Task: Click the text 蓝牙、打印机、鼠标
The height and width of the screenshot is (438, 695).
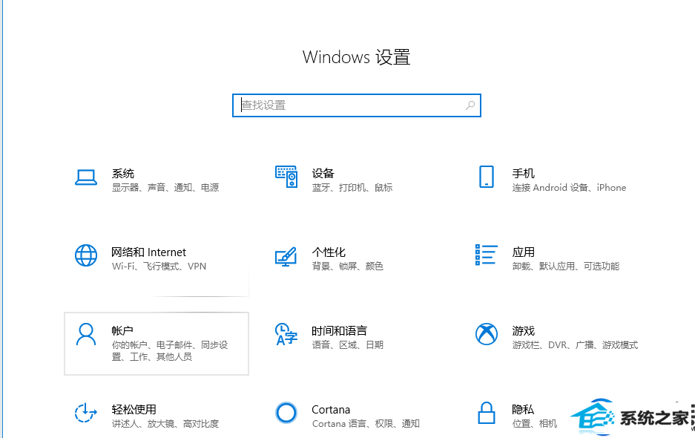Action: coord(352,188)
